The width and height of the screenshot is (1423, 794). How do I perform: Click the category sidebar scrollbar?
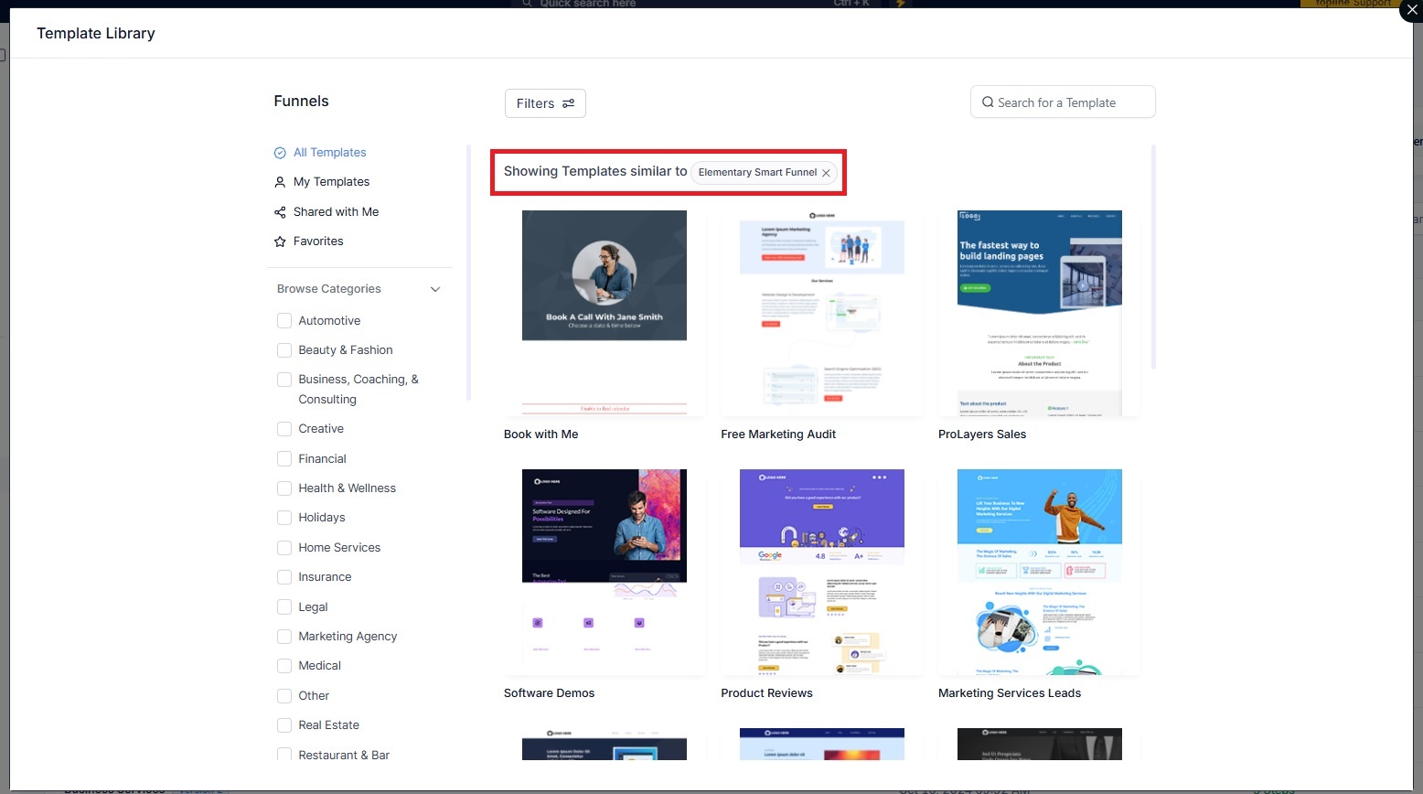(468, 273)
